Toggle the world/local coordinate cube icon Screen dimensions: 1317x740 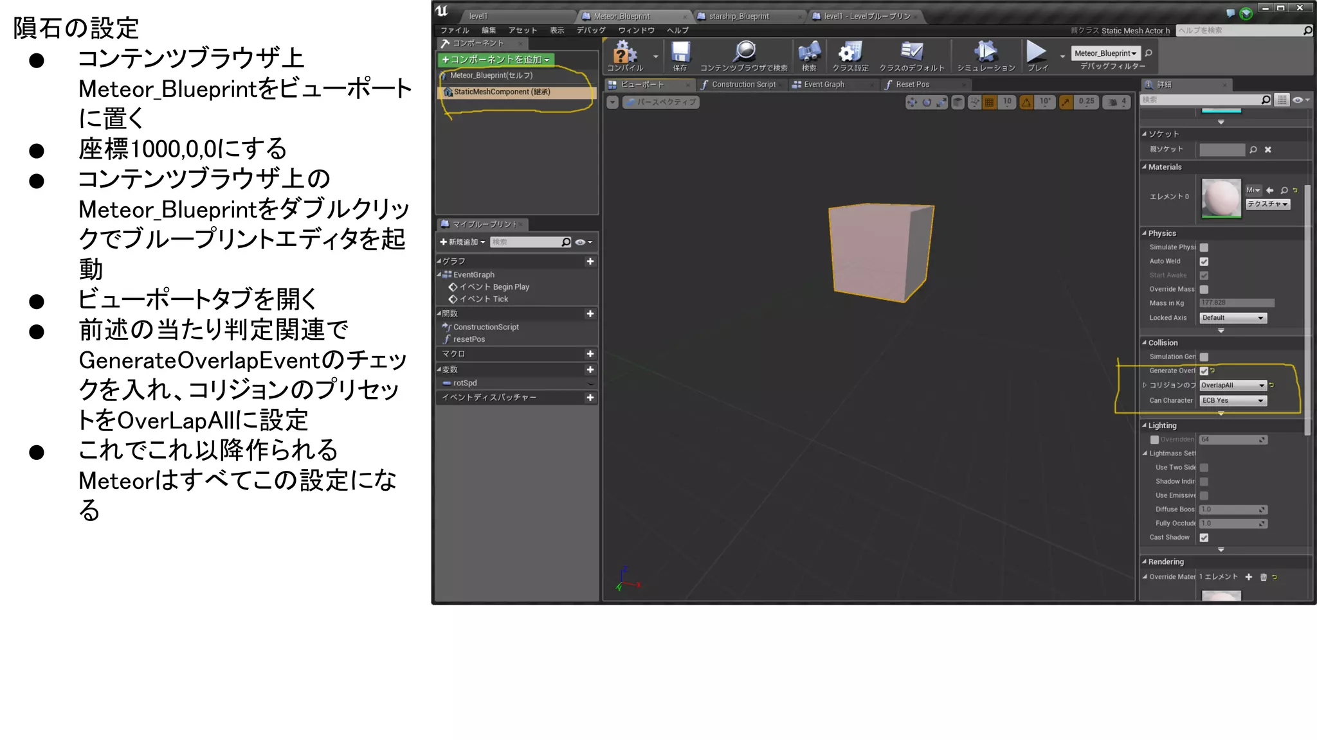958,102
